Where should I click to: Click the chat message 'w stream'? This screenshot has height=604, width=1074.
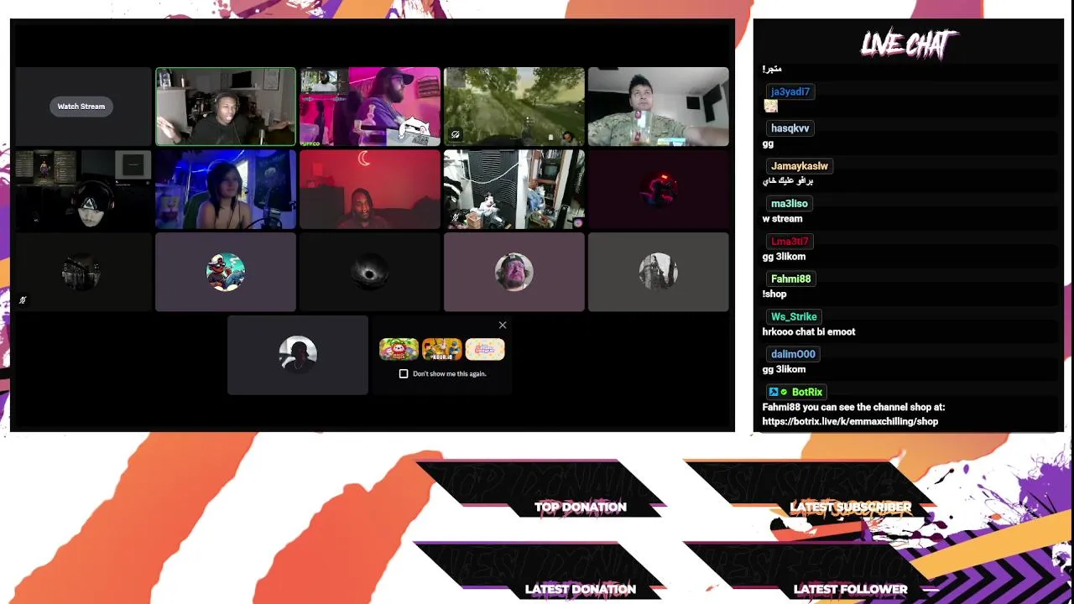(x=782, y=219)
